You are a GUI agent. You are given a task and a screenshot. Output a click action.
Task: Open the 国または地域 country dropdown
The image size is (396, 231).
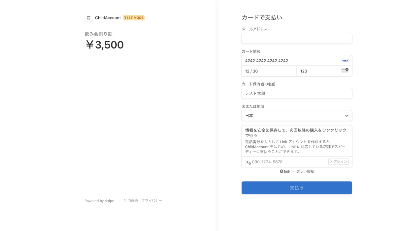[x=297, y=116]
